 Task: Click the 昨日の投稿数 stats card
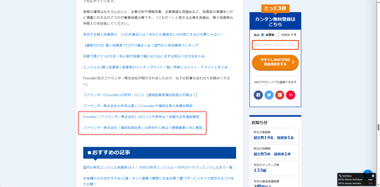pyautogui.click(x=275, y=151)
